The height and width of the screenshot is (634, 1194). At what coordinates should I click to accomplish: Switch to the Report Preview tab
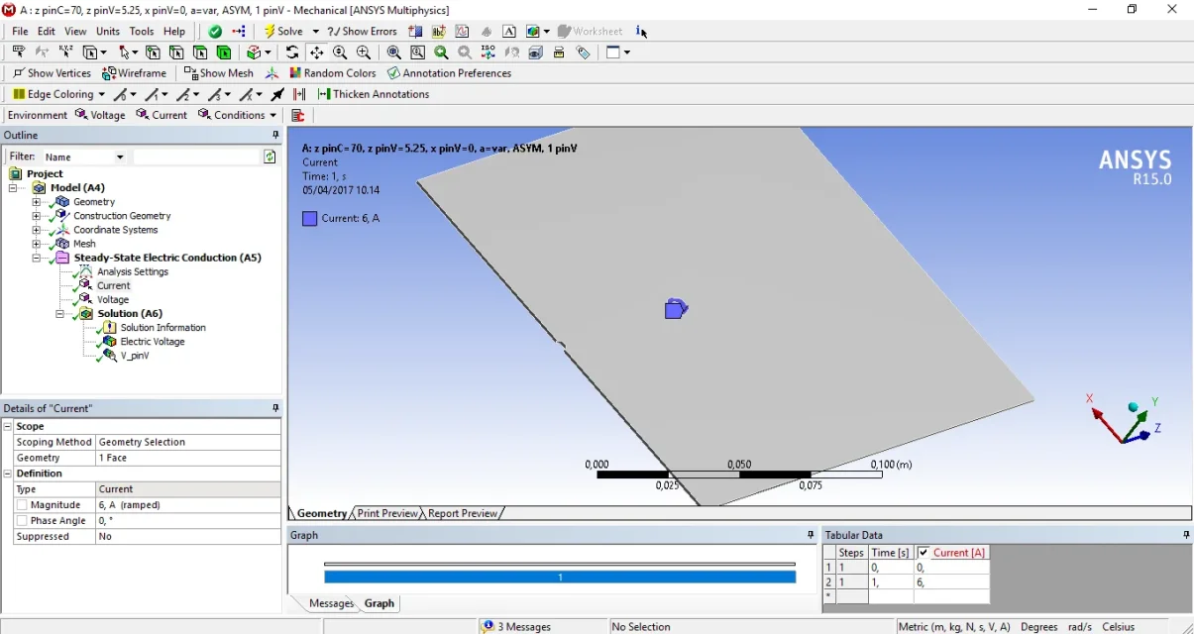tap(462, 513)
